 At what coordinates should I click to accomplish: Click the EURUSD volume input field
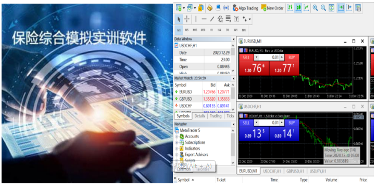pos(269,57)
